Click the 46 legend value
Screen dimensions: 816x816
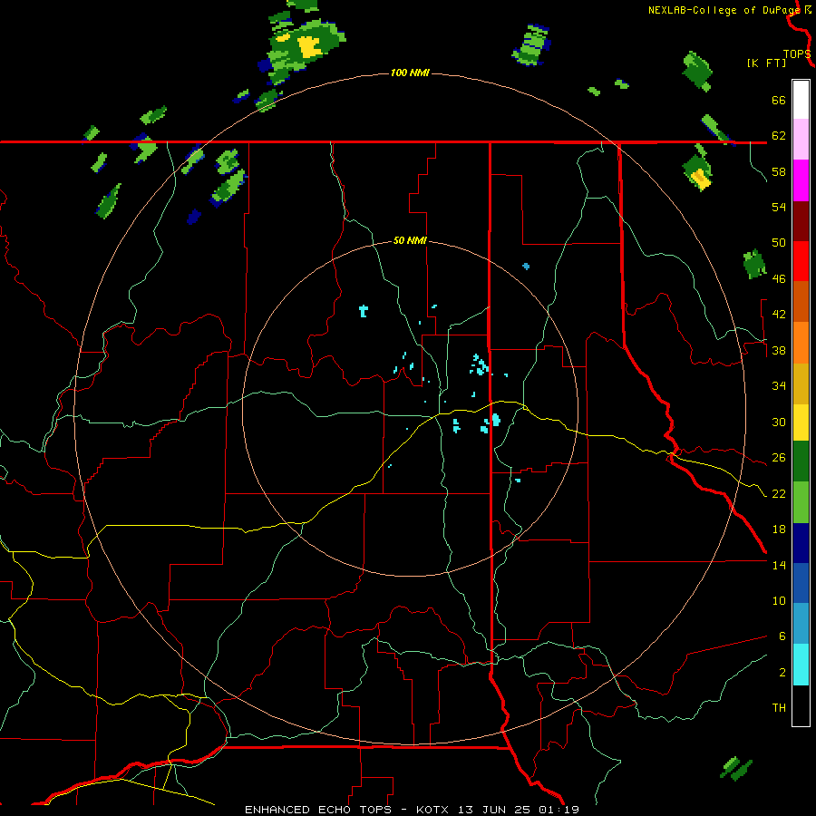[x=779, y=279]
